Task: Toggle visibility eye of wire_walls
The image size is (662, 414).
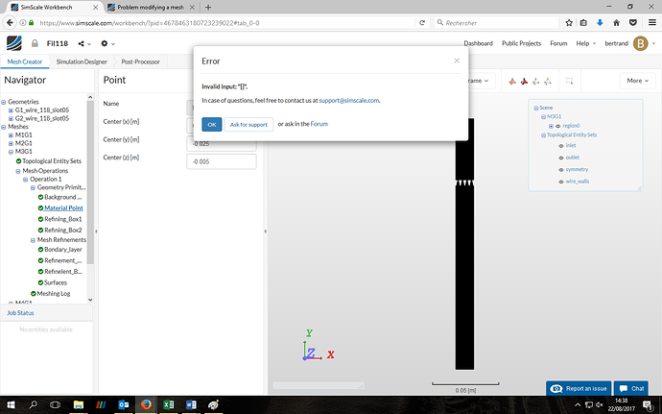Action: pos(561,182)
